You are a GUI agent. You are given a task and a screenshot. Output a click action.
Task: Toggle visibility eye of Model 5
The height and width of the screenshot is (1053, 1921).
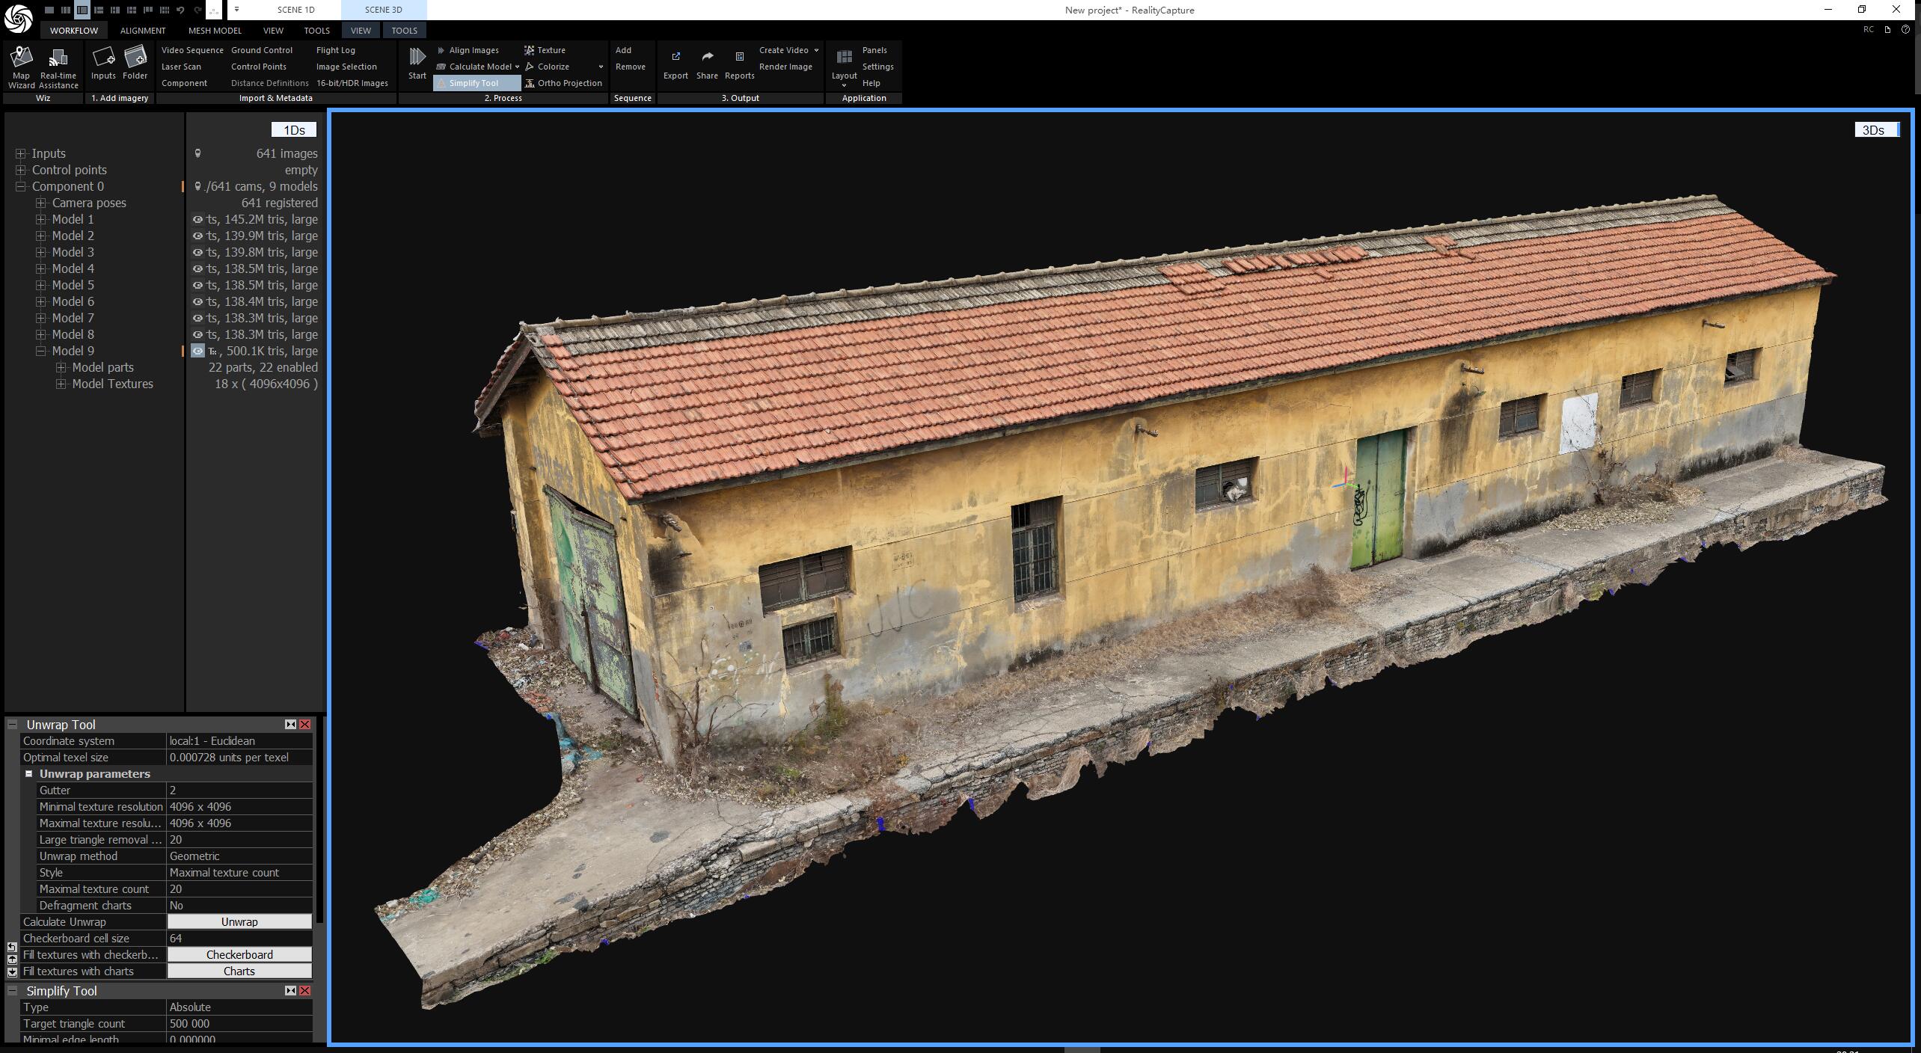pos(198,285)
